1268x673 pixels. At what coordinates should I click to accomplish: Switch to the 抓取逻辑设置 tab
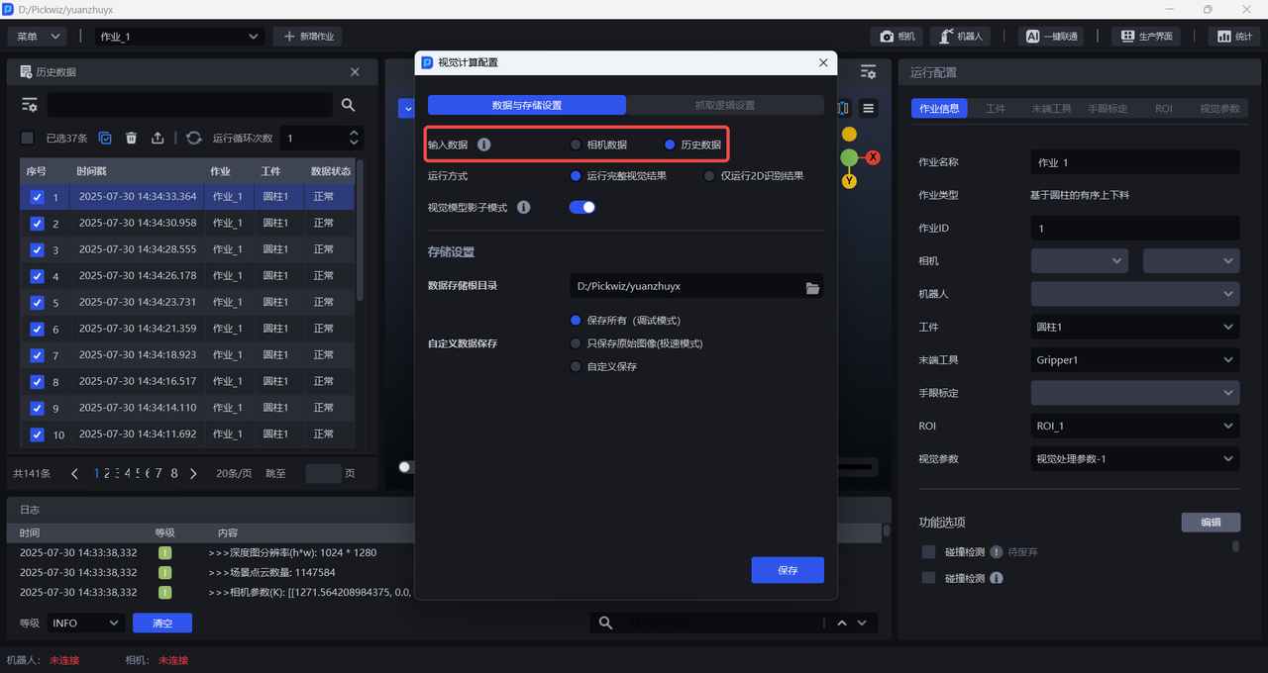[724, 105]
